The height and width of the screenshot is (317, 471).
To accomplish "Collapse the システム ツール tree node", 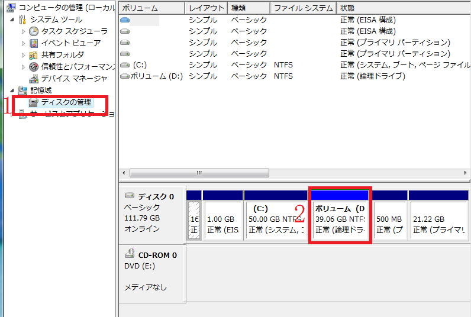I will (x=12, y=20).
